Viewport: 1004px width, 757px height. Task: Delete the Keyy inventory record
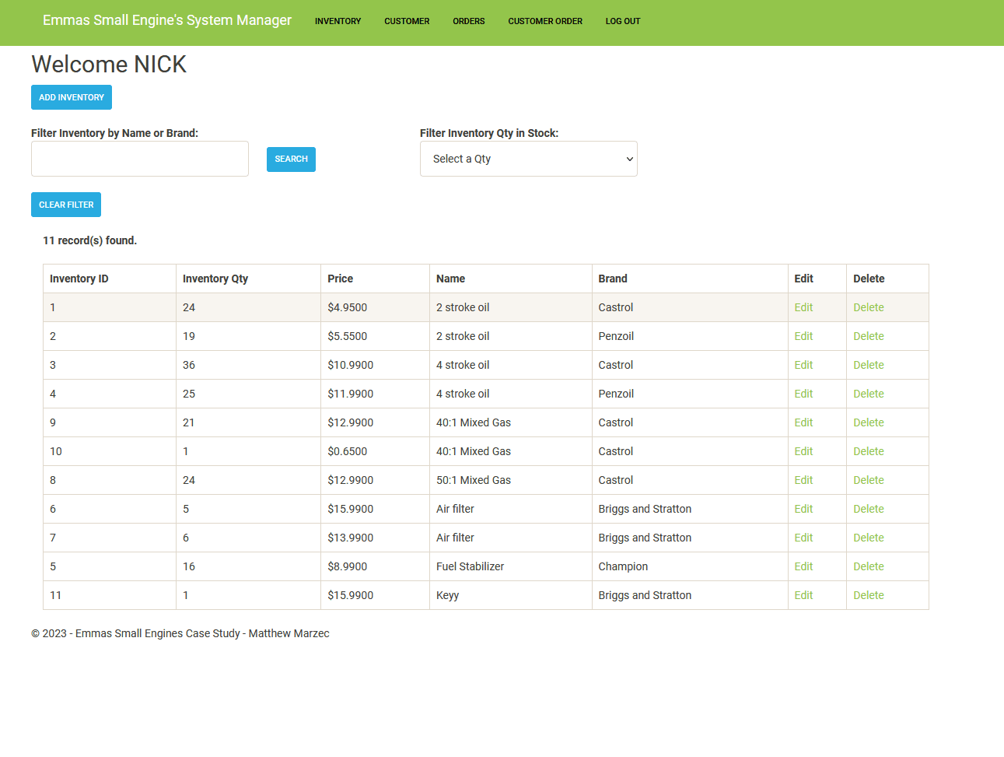click(x=868, y=595)
